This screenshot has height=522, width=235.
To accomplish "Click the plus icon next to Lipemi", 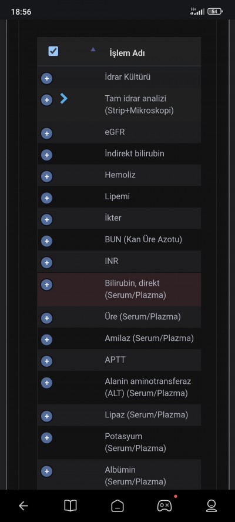I will tap(46, 198).
